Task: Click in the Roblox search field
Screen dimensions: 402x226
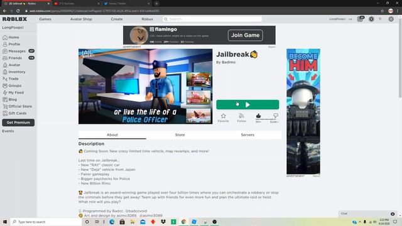Action: [212, 19]
